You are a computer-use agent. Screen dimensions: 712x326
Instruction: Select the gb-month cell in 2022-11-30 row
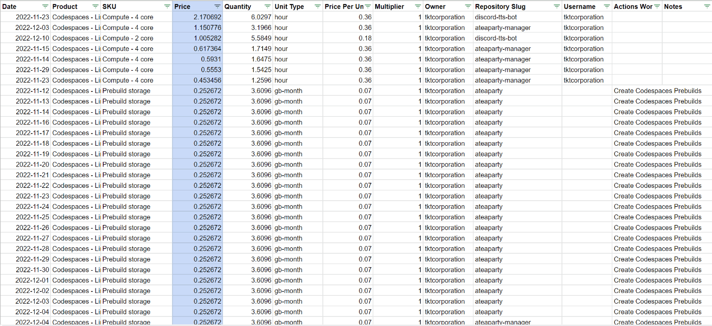[298, 270]
